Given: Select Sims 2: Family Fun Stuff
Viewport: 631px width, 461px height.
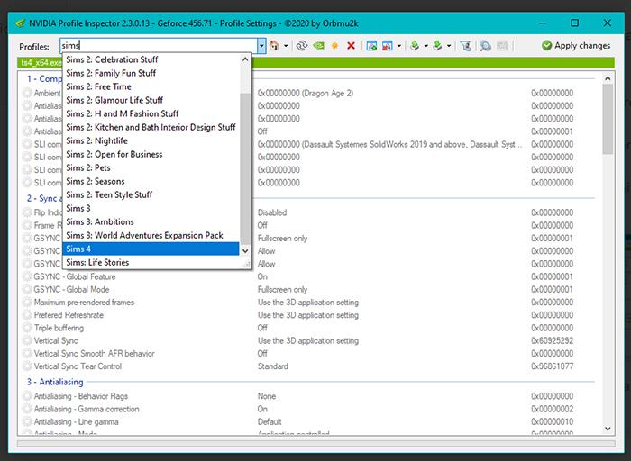Looking at the screenshot, I should click(151, 73).
